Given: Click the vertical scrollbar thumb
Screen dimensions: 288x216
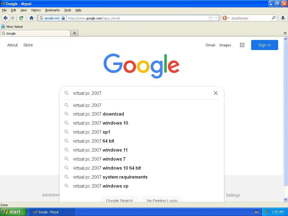Looking at the screenshot, I should coord(285,114).
